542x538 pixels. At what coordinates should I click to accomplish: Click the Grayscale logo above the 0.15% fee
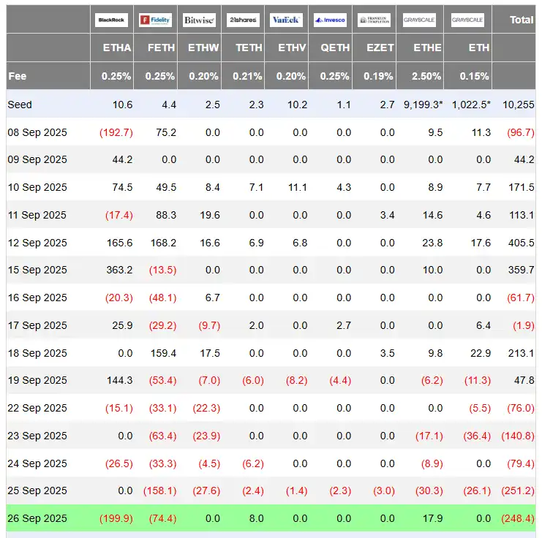pos(467,20)
